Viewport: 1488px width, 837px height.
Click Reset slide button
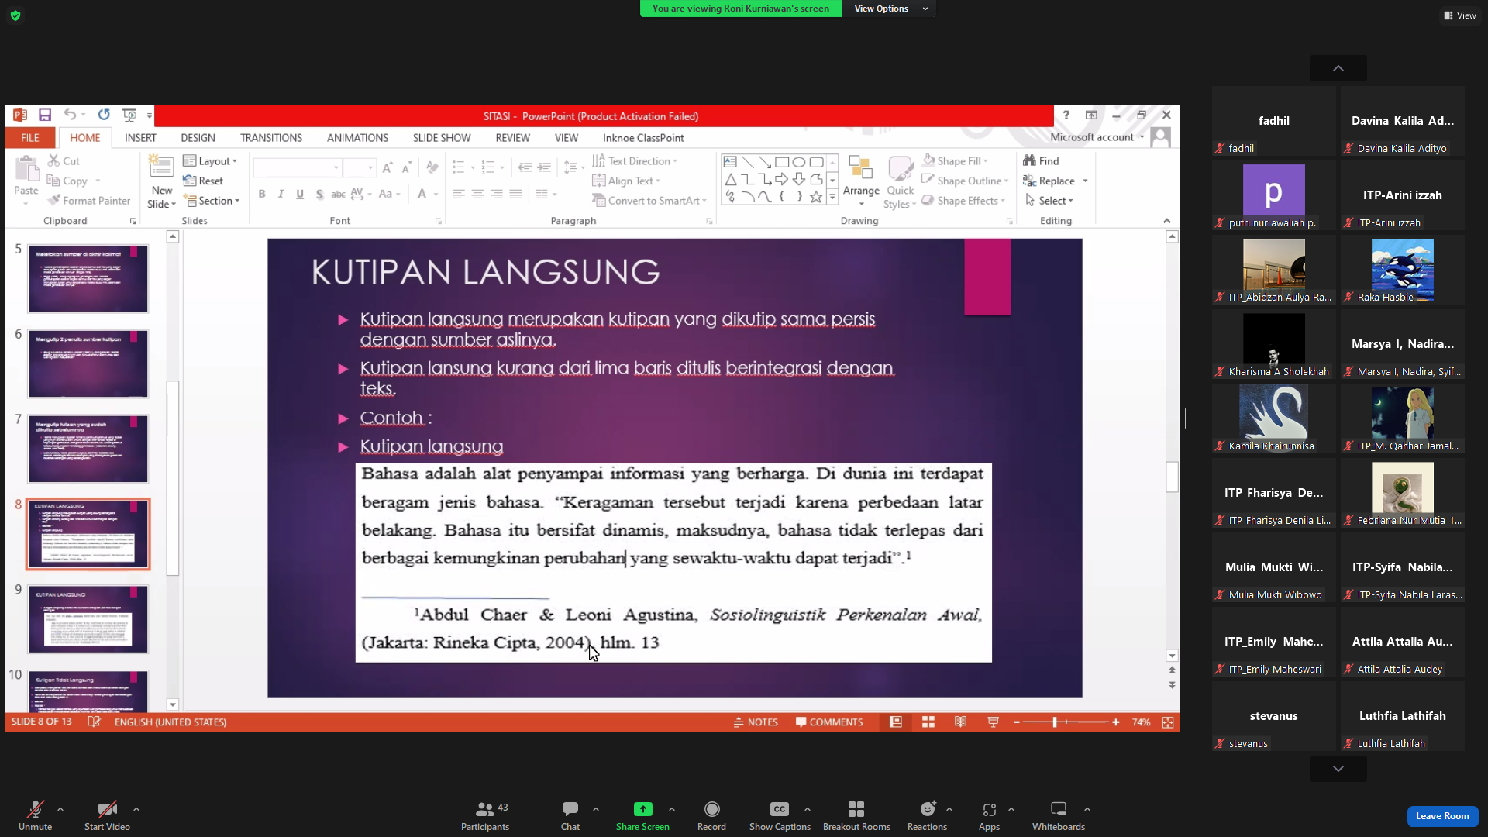coord(203,181)
